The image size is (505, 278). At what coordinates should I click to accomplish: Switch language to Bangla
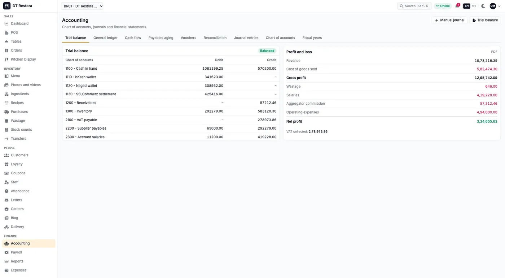click(x=474, y=6)
